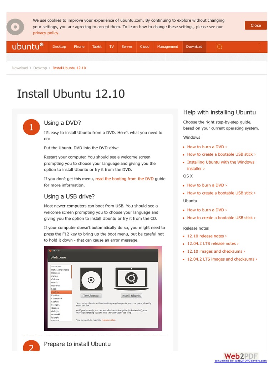This screenshot has height=365, width=274.
Task: Click the search magnifier icon
Action: (x=219, y=47)
